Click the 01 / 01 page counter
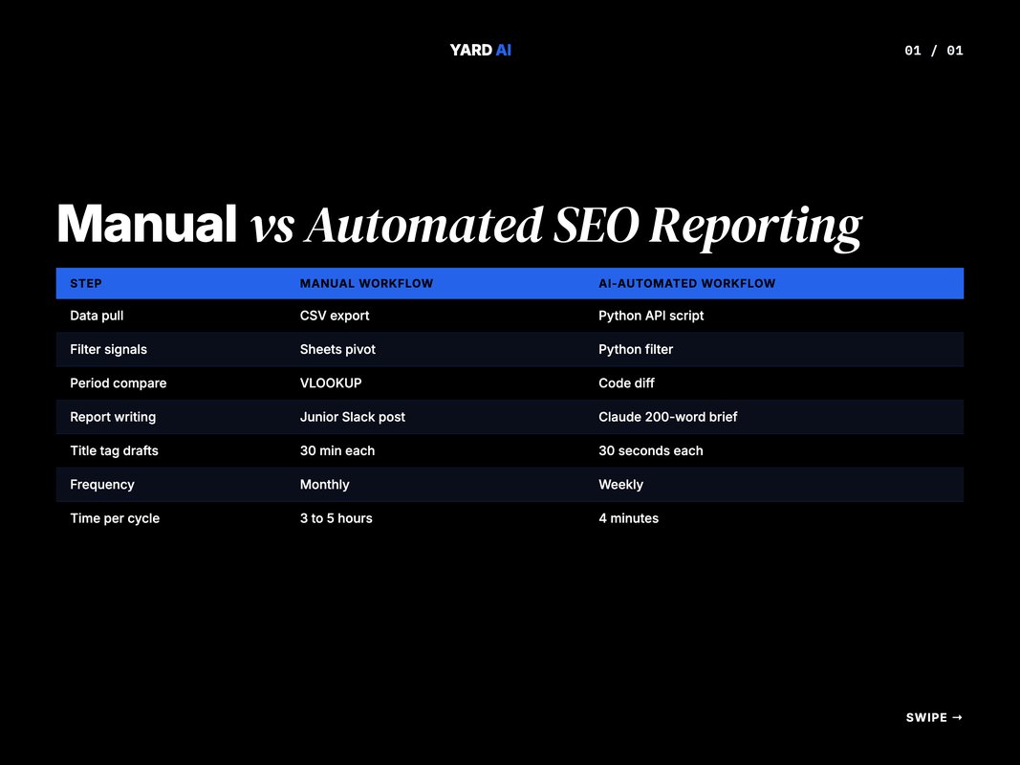The image size is (1020, 765). pyautogui.click(x=933, y=51)
